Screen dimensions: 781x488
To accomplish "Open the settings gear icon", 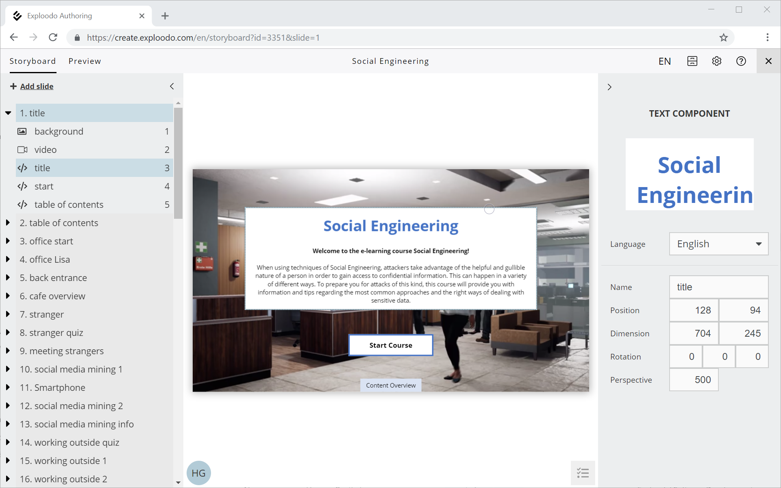I will tap(716, 61).
